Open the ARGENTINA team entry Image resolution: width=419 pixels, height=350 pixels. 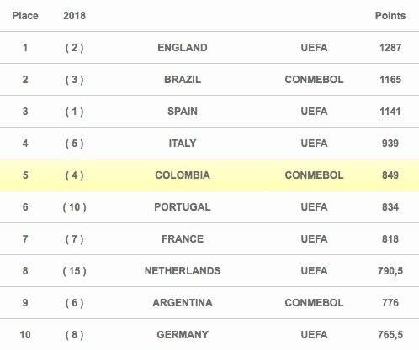tap(183, 303)
